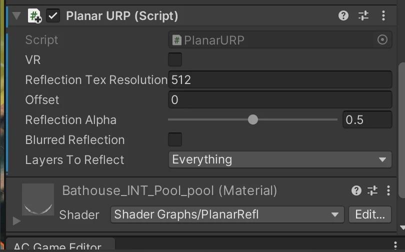Enable the VR checkbox

175,60
